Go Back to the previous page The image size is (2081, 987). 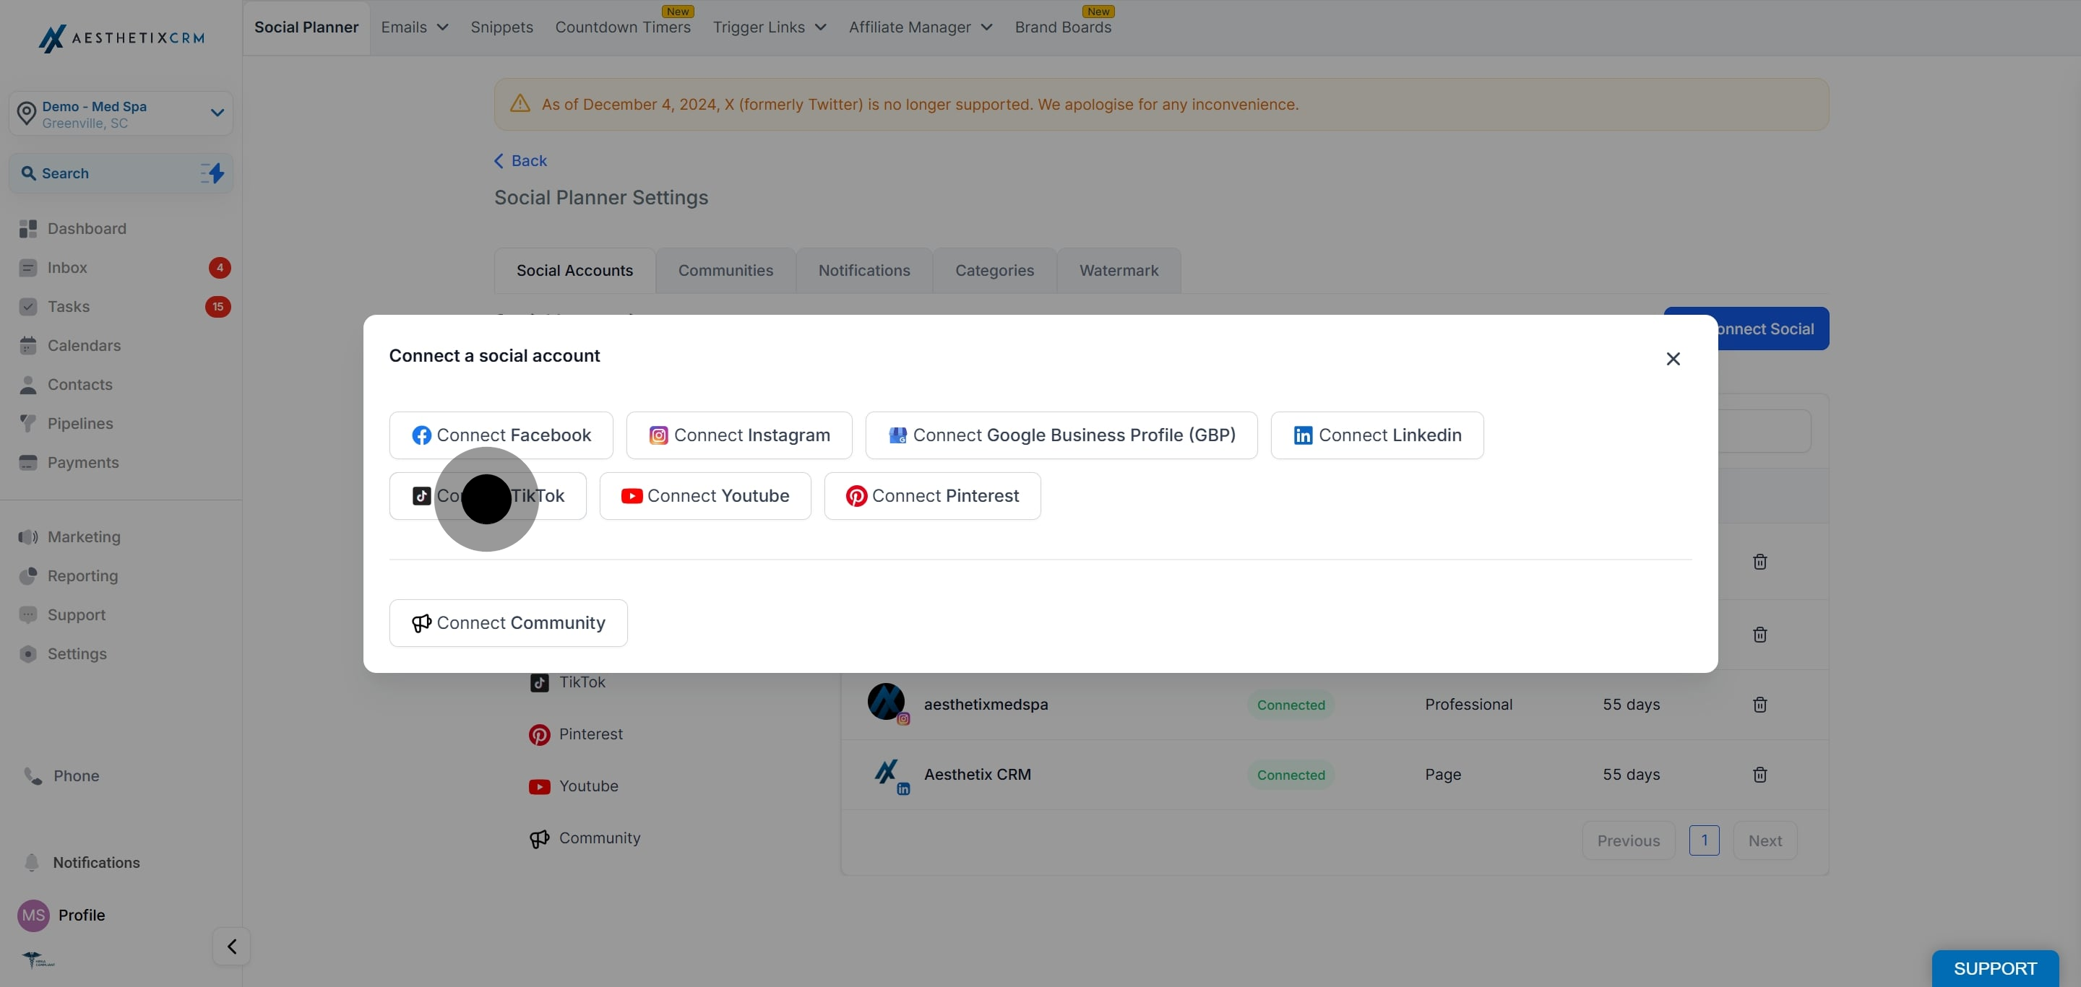click(520, 160)
